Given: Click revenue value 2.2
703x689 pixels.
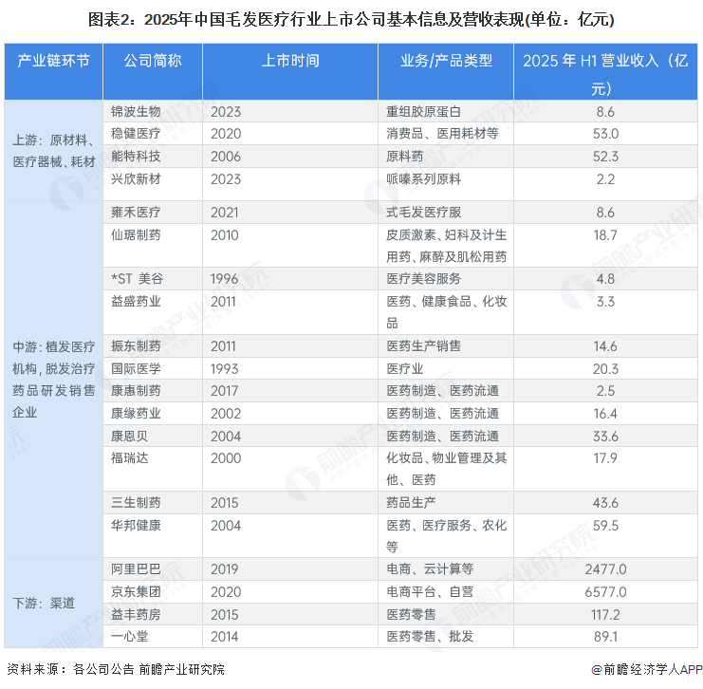Looking at the screenshot, I should pos(605,179).
